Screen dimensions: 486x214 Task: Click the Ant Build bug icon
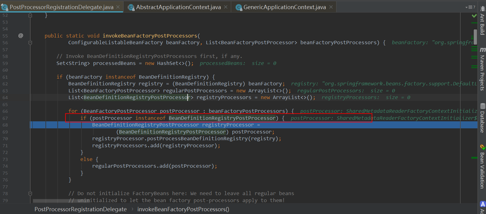pyautogui.click(x=482, y=9)
